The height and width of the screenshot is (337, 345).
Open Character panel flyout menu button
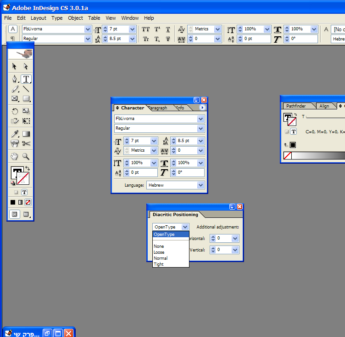(202, 108)
